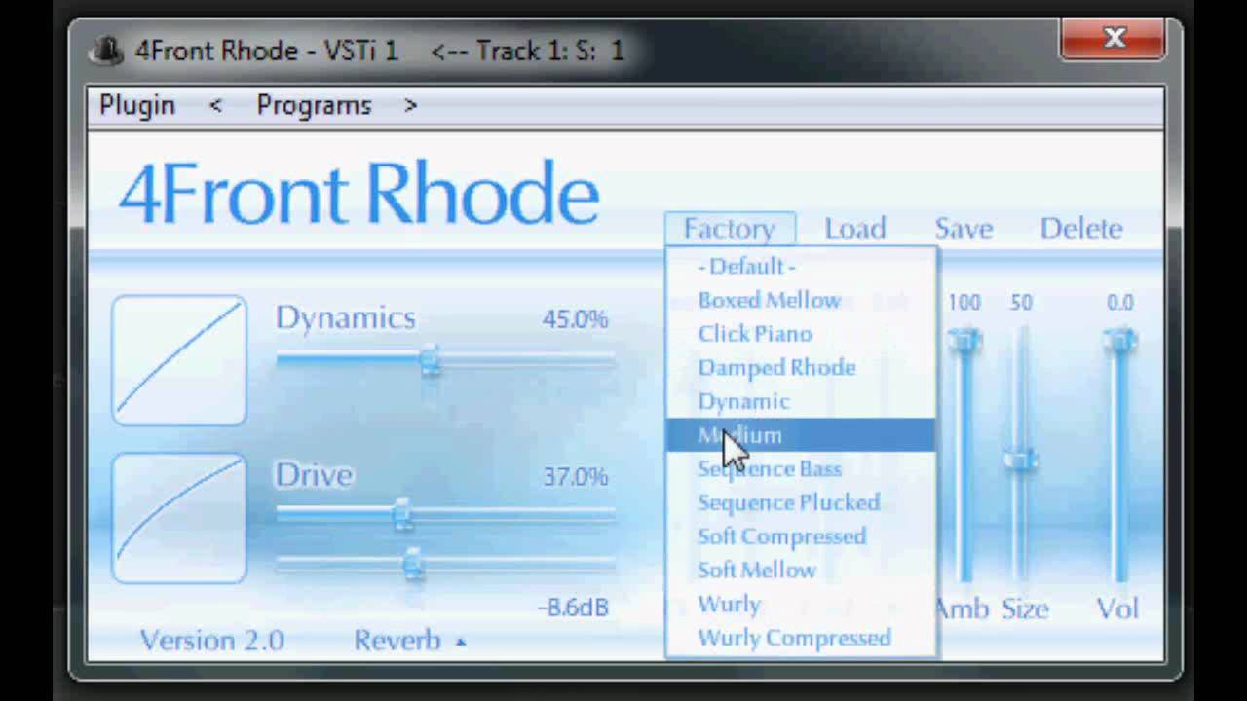Click the Dynamics 45.0% value
Image resolution: width=1247 pixels, height=701 pixels.
point(575,319)
